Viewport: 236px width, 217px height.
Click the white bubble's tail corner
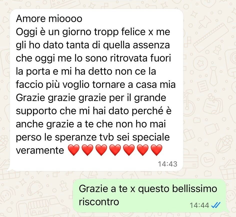pos(9,169)
